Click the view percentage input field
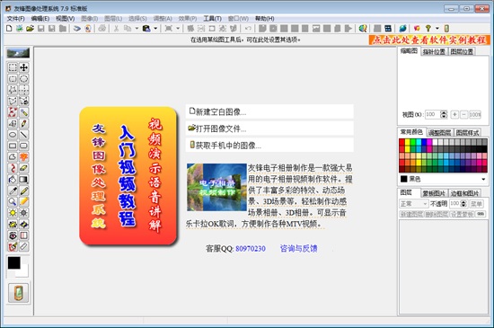 [433, 115]
